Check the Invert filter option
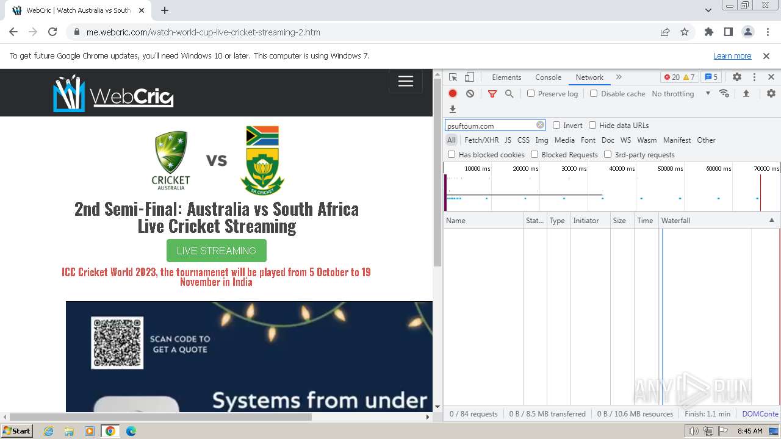Screen dimensions: 781x439 tap(556, 125)
